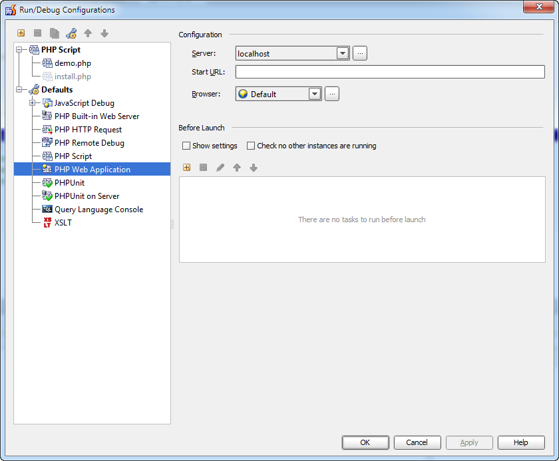Click the PHP Script folder icon at the tree root
Image resolution: width=559 pixels, height=461 pixels.
34,49
